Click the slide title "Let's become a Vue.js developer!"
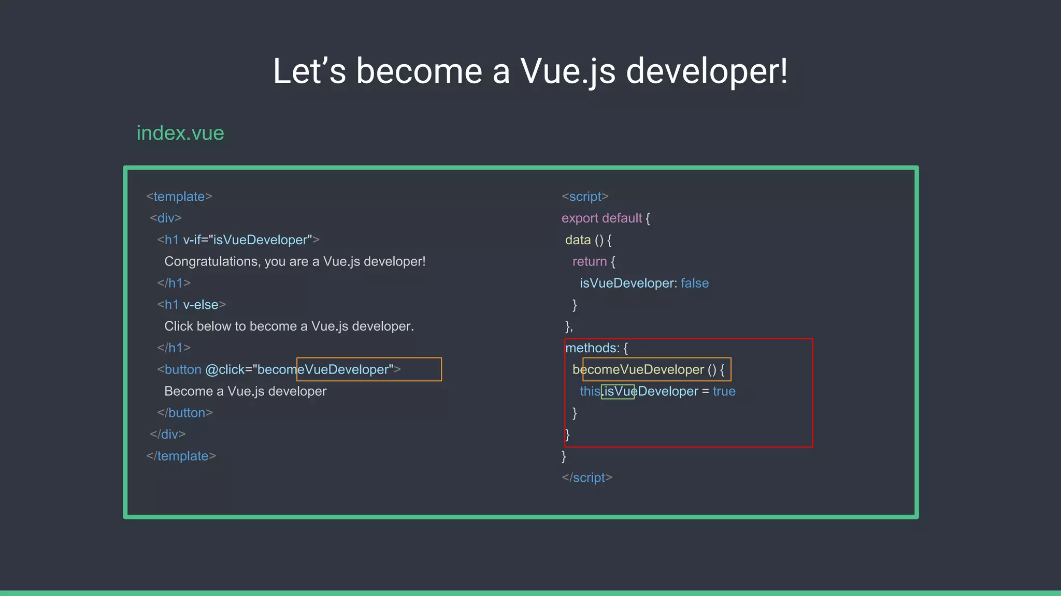The height and width of the screenshot is (596, 1061). [530, 71]
